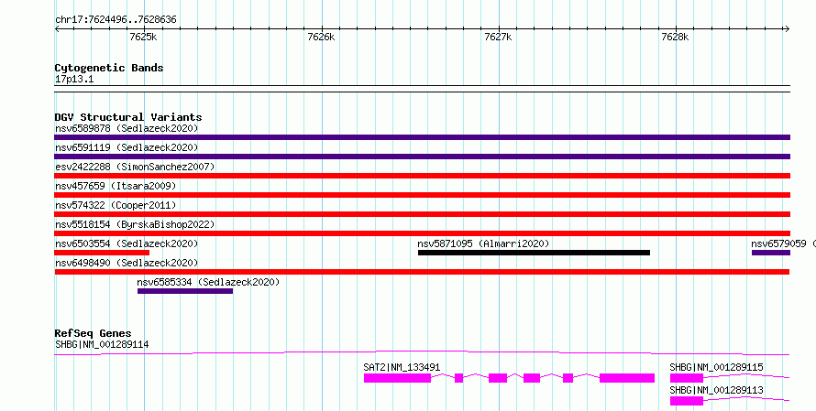
Task: Click the 17p13.1 band label
Action: tap(74, 80)
